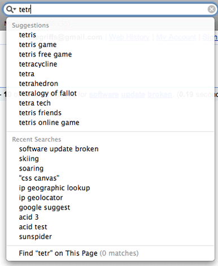Select recent search 'google suggest'
Screen dimensions: 218x266
pyautogui.click(x=111, y=207)
